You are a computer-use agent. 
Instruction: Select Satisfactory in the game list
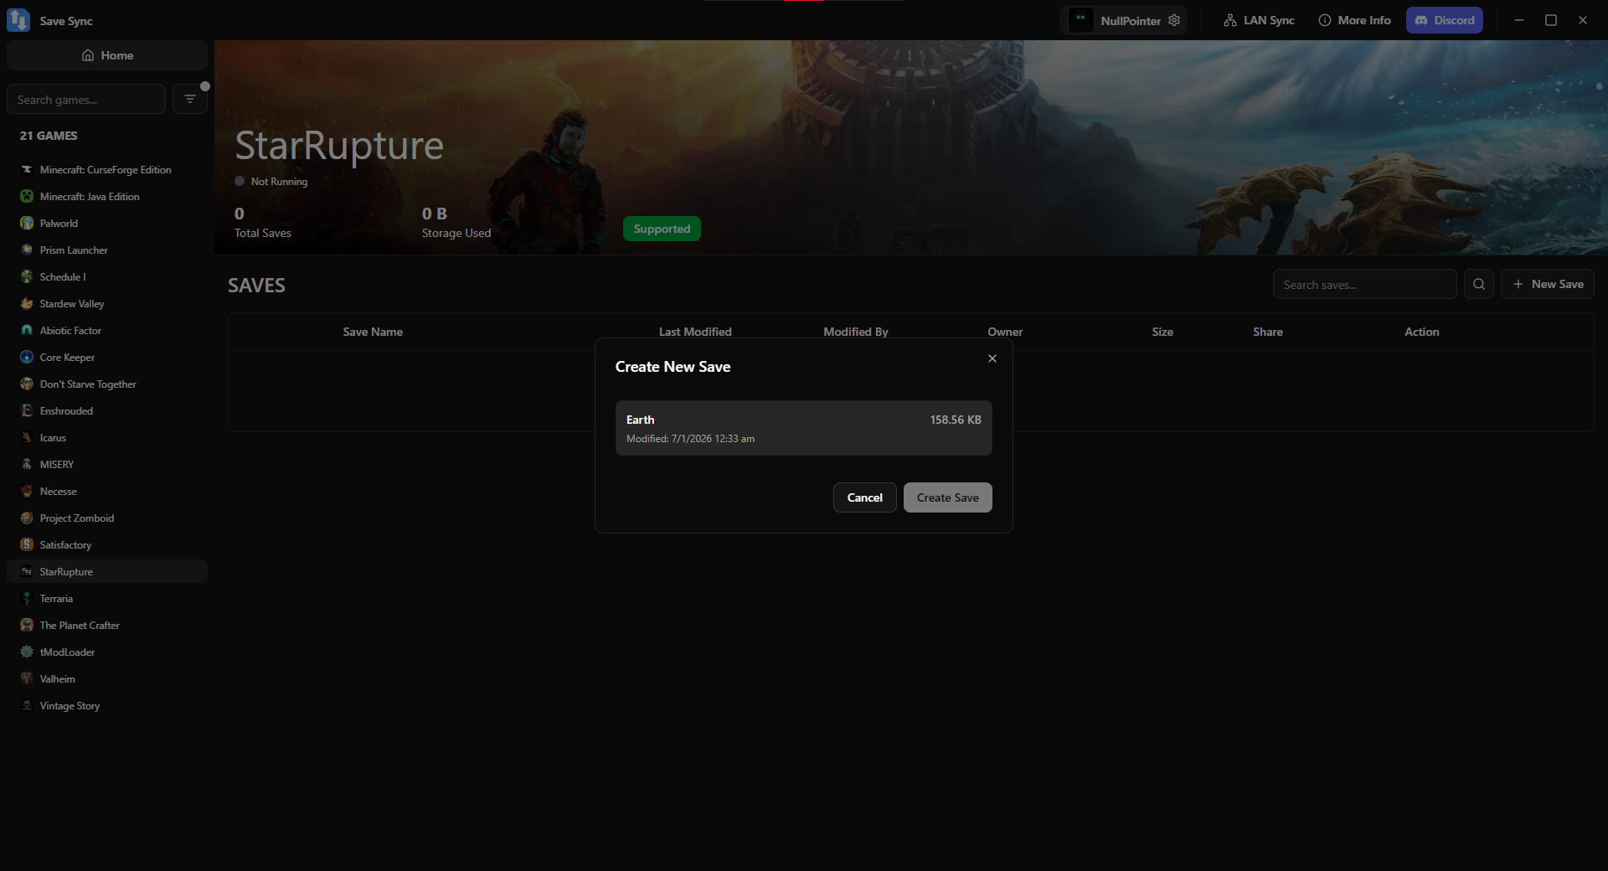click(107, 544)
